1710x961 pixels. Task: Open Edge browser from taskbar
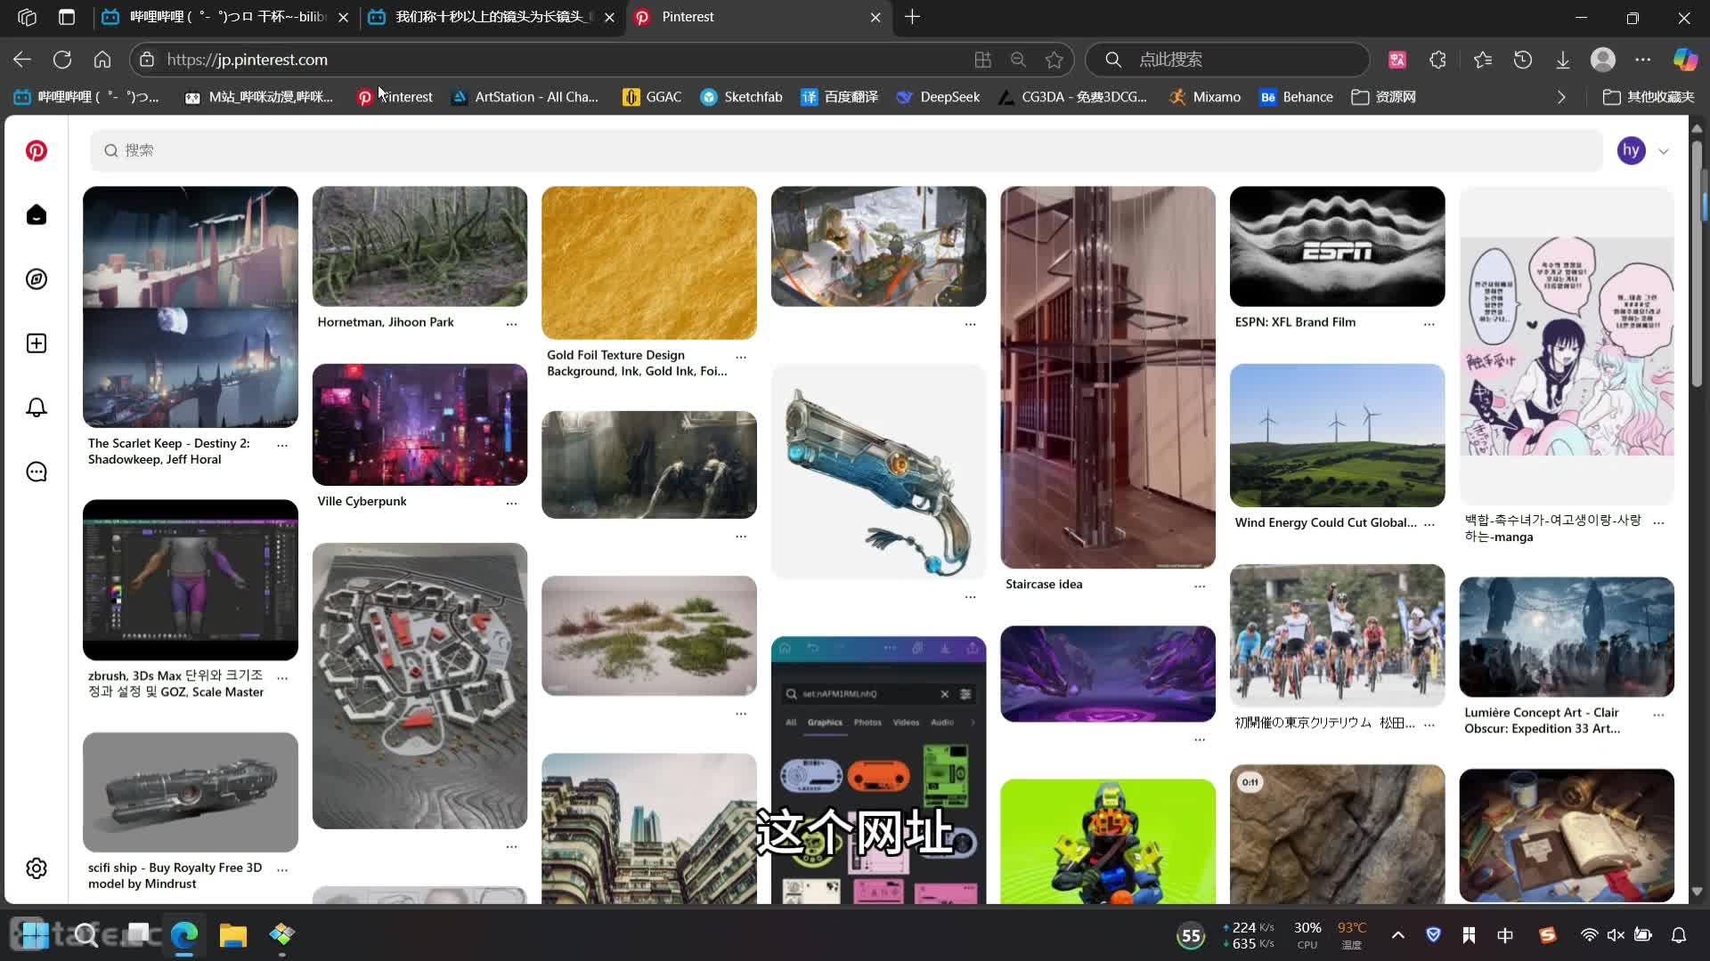[x=184, y=934]
